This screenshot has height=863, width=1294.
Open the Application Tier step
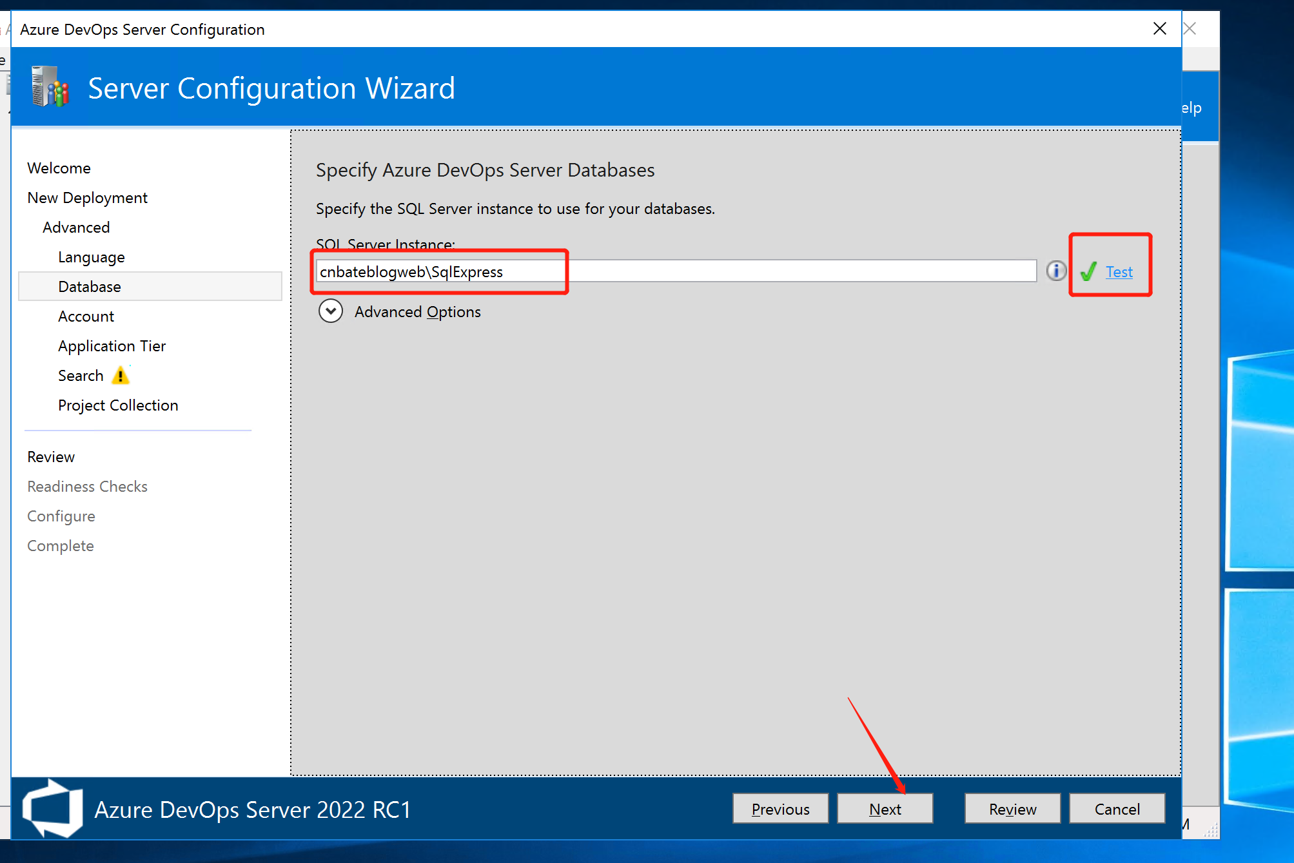pos(112,346)
